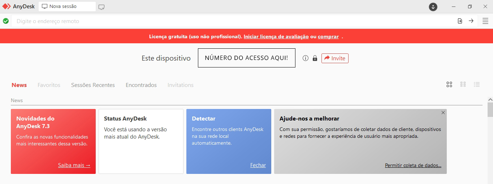The height and width of the screenshot is (184, 493).
Task: Click the Invite button's arrow icon
Action: point(327,58)
